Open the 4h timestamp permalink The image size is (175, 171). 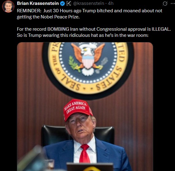(111, 4)
